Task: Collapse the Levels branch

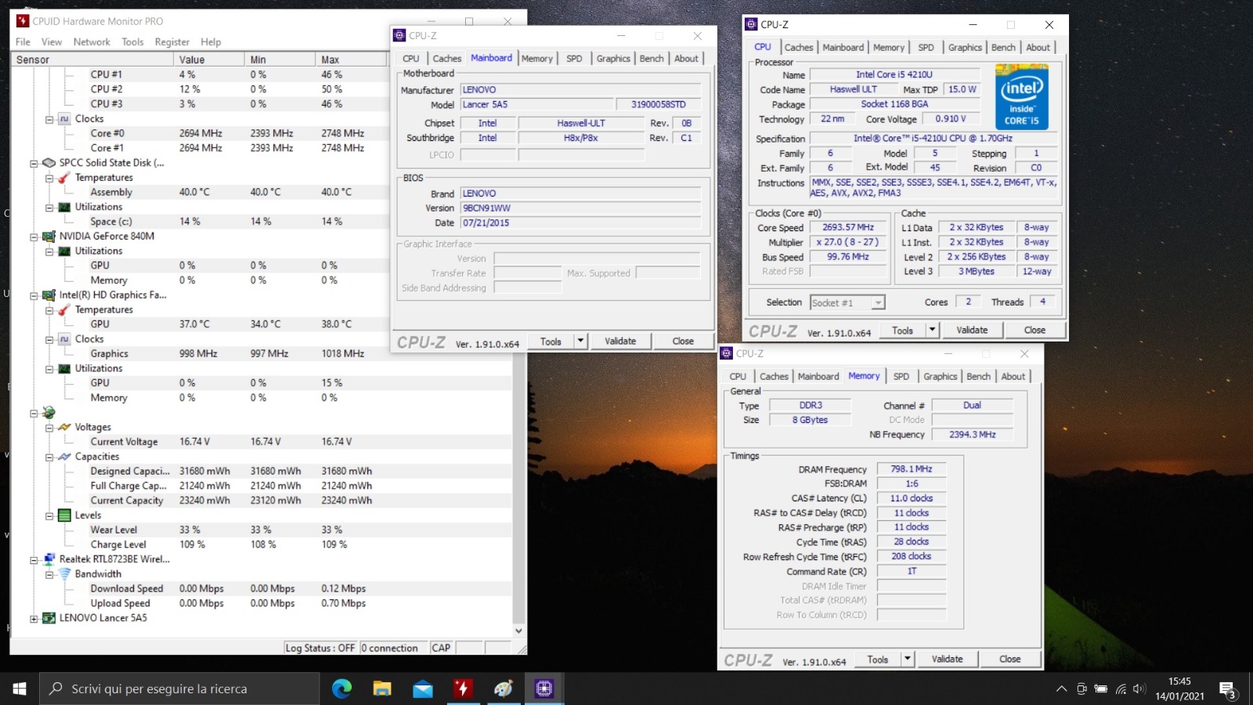Action: [49, 516]
